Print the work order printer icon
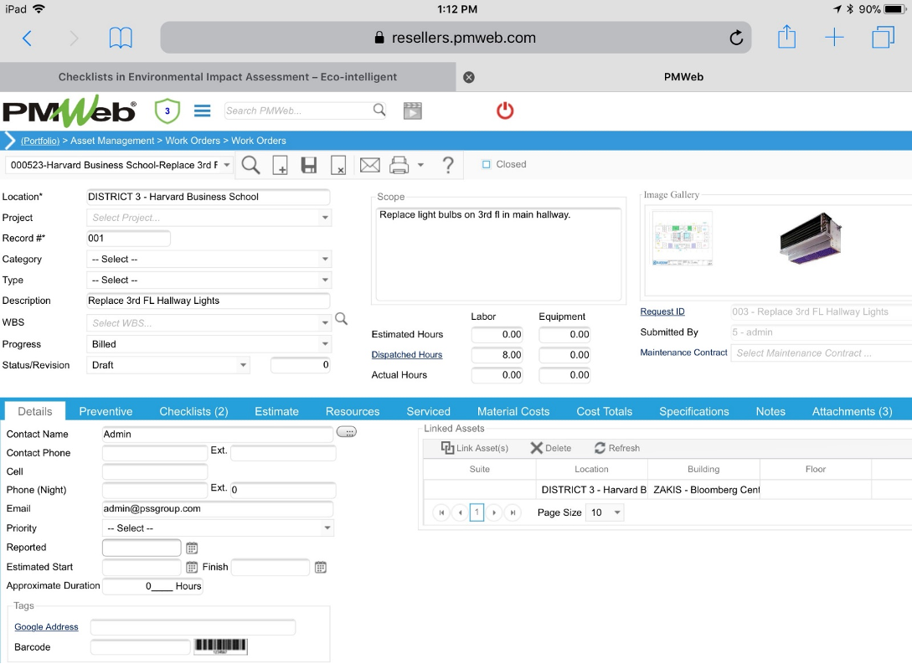The width and height of the screenshot is (912, 664). click(399, 165)
